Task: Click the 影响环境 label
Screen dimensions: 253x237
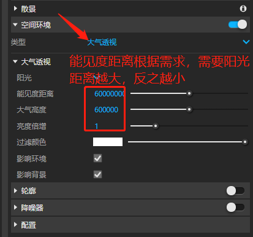Action: (31, 158)
